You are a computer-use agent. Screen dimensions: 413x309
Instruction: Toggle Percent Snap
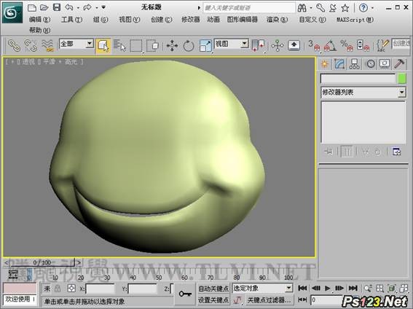[x=347, y=46]
